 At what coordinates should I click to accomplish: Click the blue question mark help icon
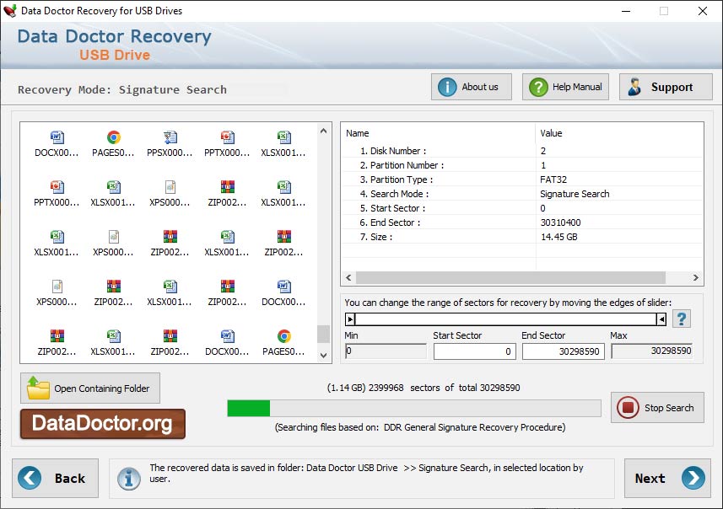[682, 319]
